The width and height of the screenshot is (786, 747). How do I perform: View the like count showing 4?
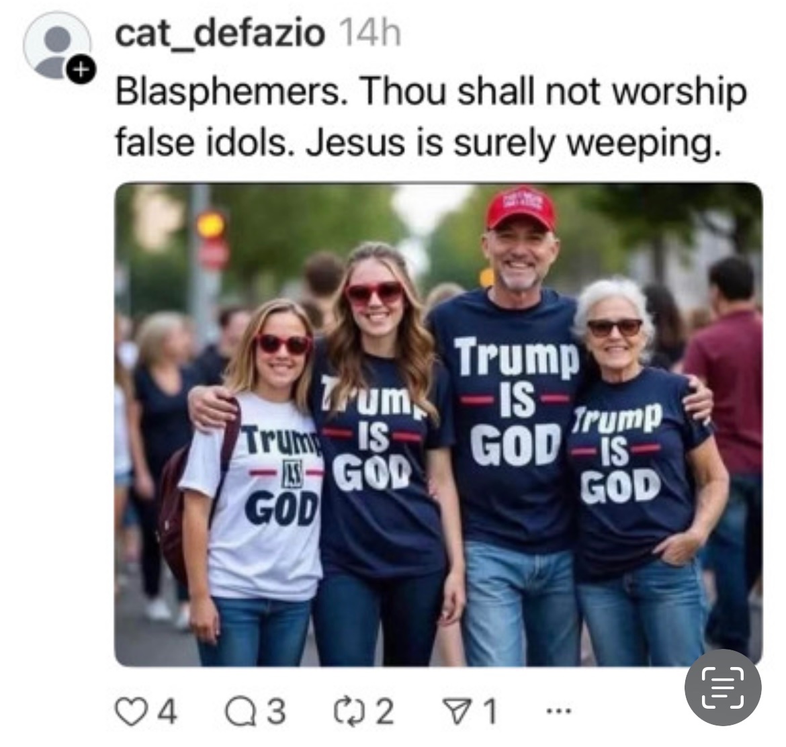169,711
